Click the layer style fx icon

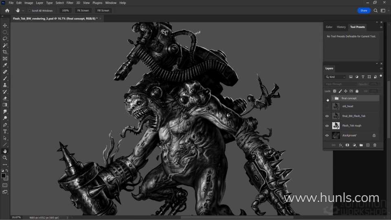coord(340,145)
